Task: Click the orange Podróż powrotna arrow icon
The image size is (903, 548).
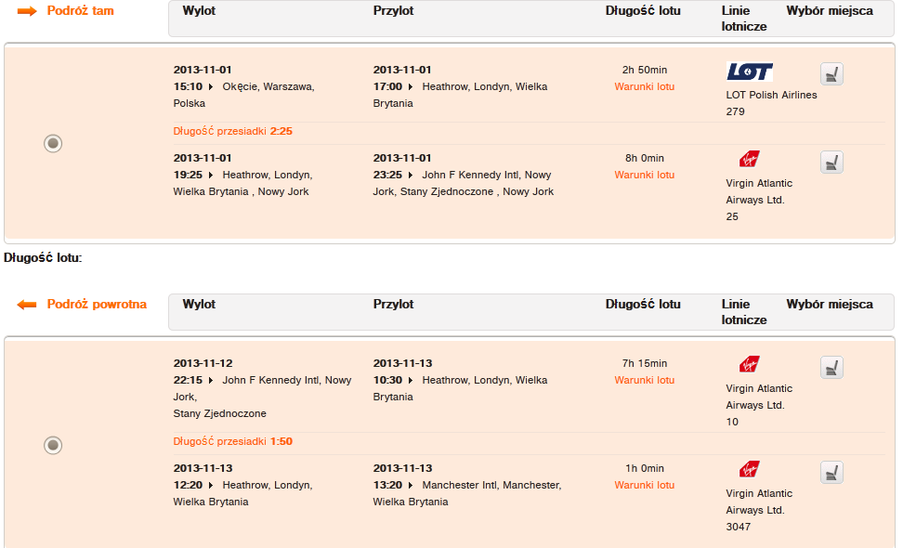Action: click(27, 305)
